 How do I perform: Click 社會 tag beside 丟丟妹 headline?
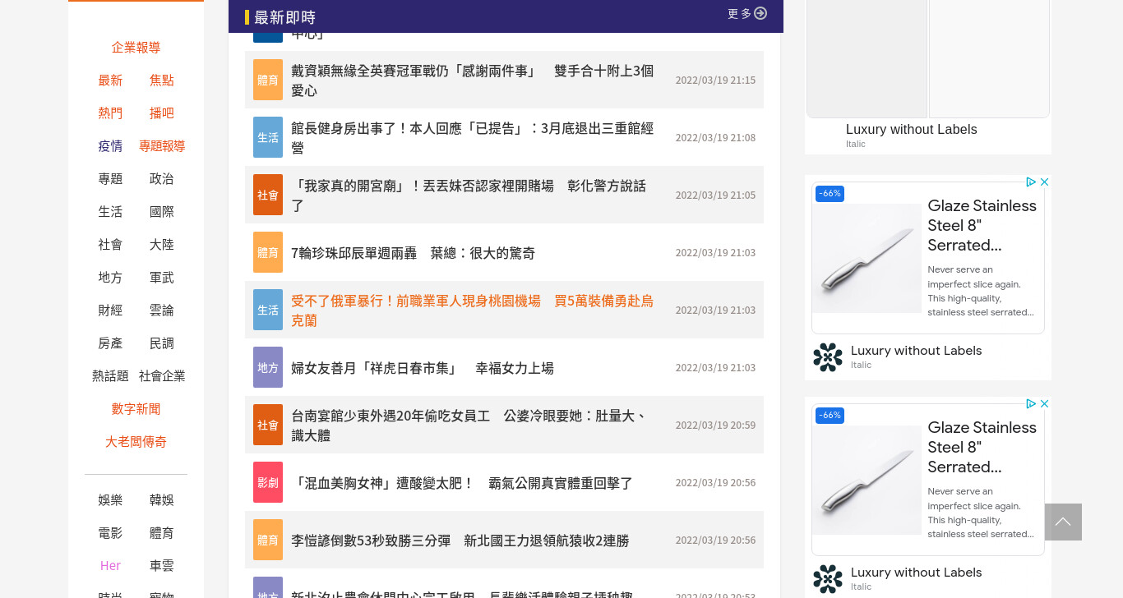(x=268, y=195)
